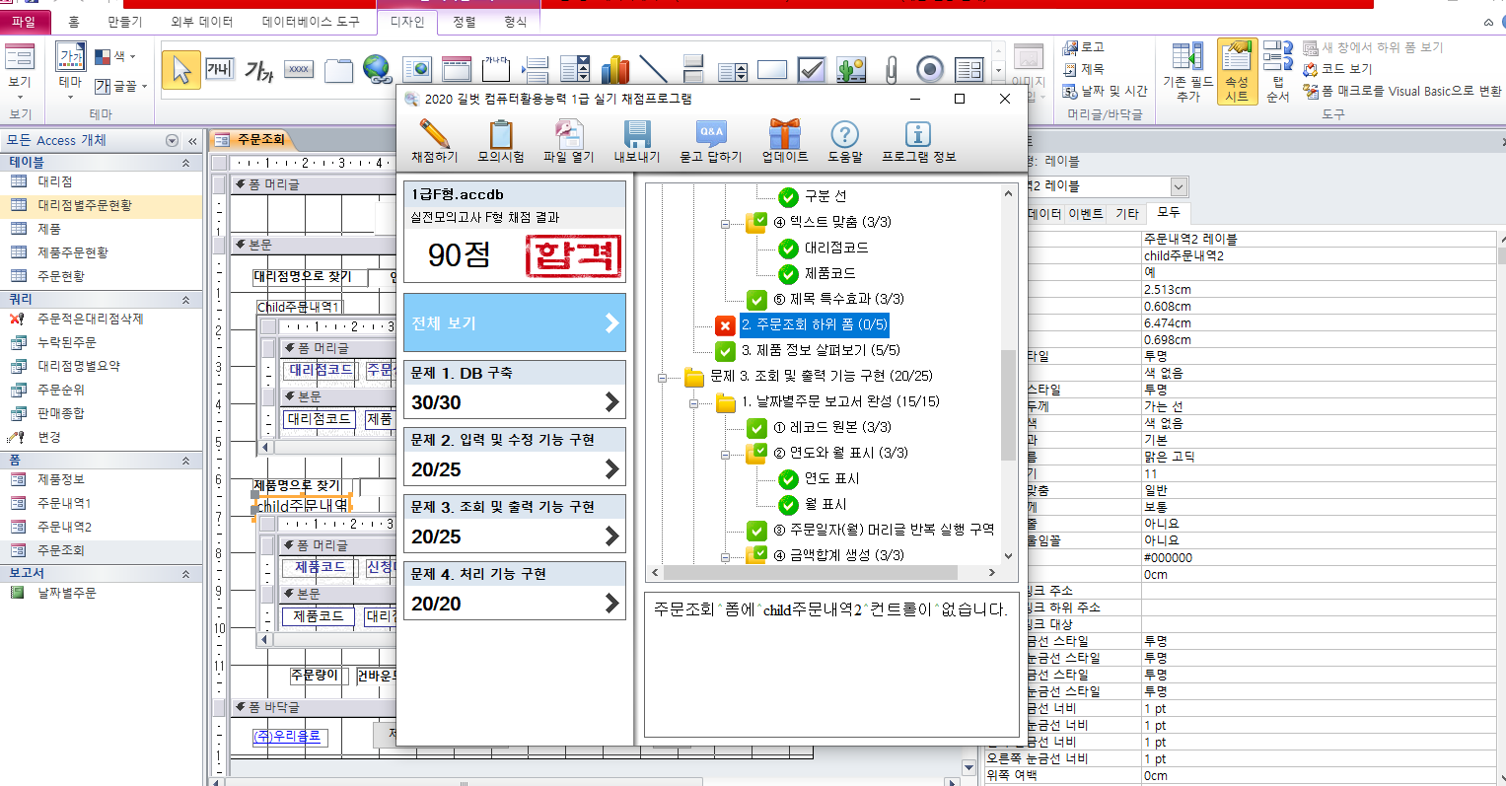The width and height of the screenshot is (1506, 786).
Task: Open the 이벤트 property tab
Action: (1085, 213)
